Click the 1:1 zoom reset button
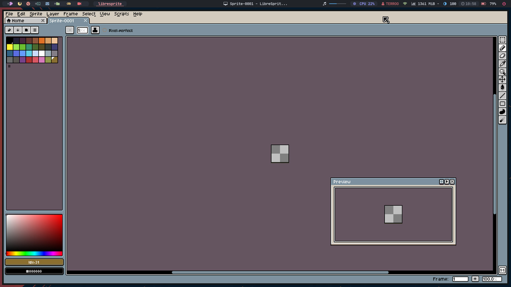 click(502, 270)
